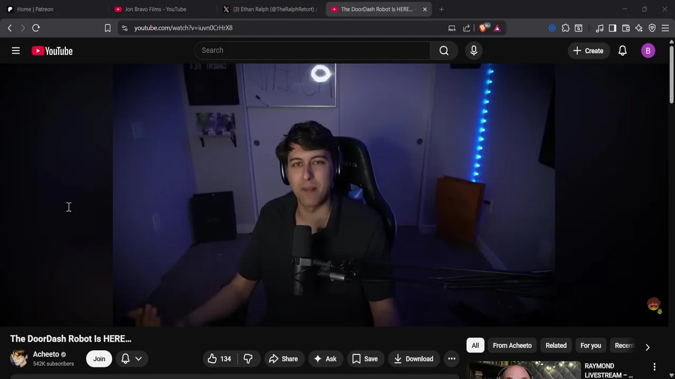675x379 pixels.
Task: Open the page search extension icon
Action: (578, 28)
